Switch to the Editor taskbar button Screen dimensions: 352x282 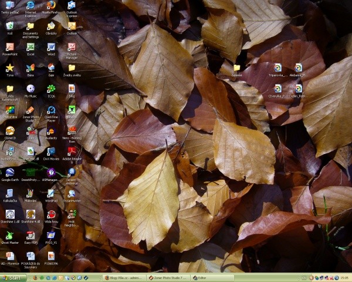(212, 278)
